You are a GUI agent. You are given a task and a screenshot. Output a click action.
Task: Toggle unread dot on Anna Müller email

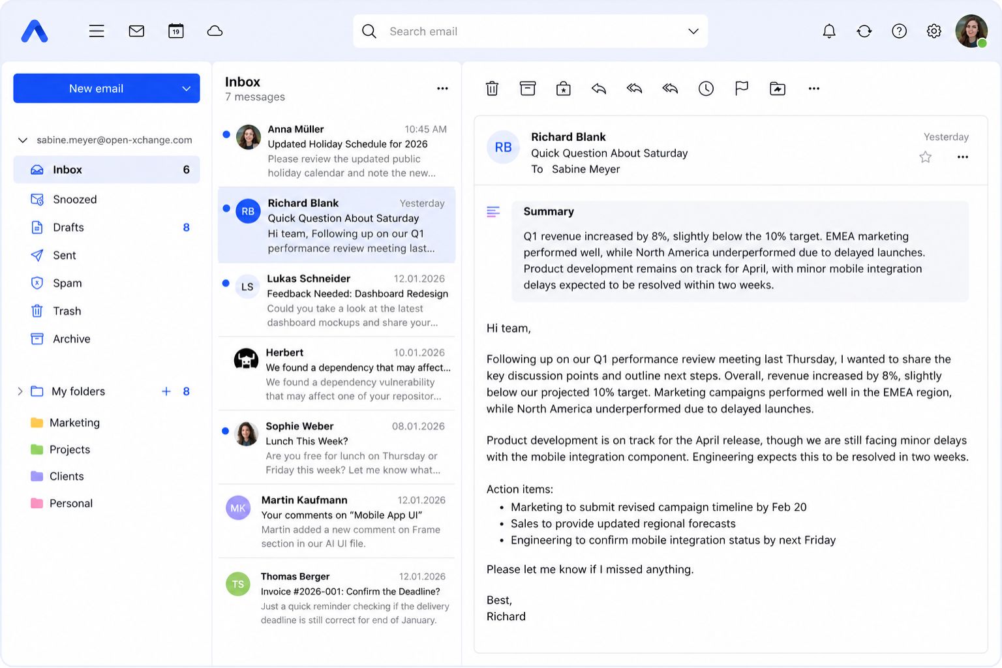pos(226,134)
